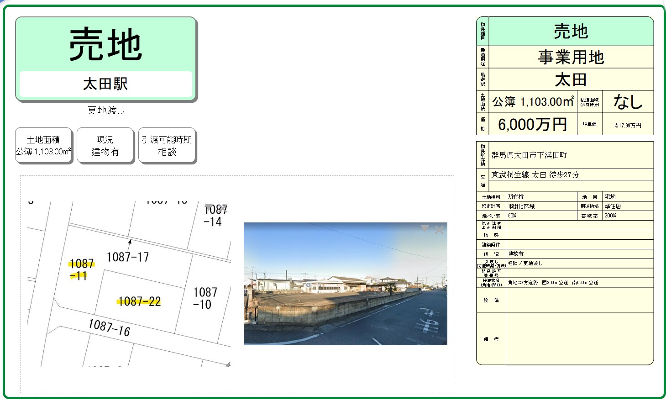Click the round marker icon in the street photo

pos(308,285)
